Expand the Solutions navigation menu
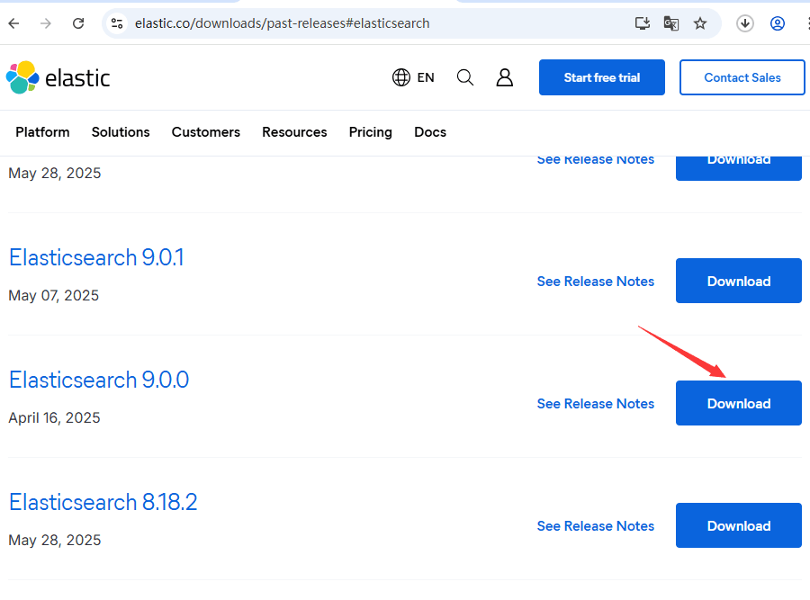Viewport: 810px width, 600px height. tap(121, 132)
